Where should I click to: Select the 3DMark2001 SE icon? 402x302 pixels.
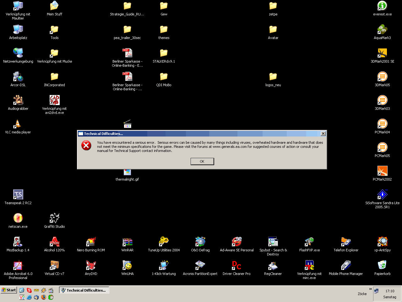382,56
